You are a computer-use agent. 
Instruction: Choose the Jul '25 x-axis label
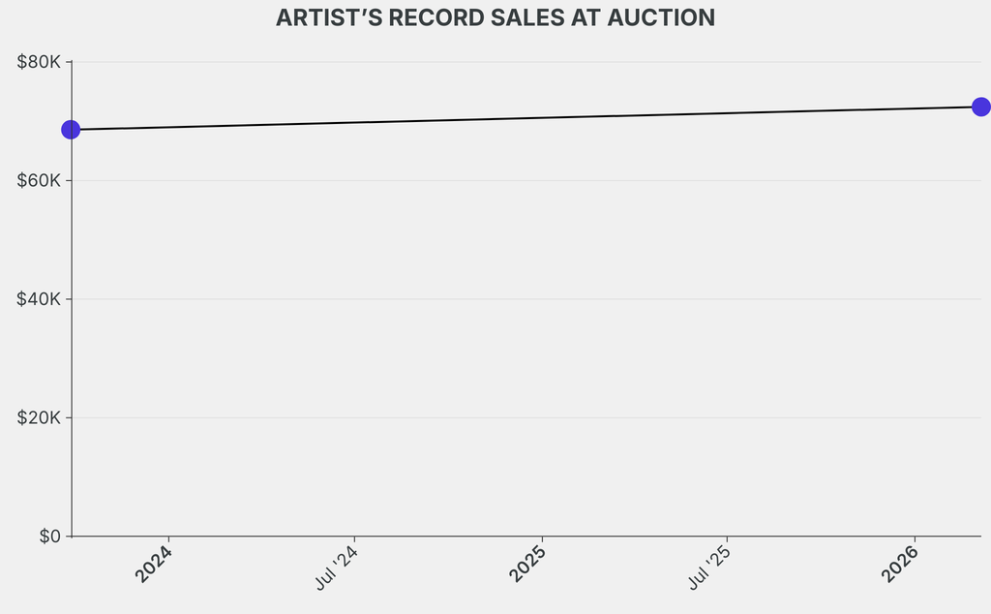(710, 568)
